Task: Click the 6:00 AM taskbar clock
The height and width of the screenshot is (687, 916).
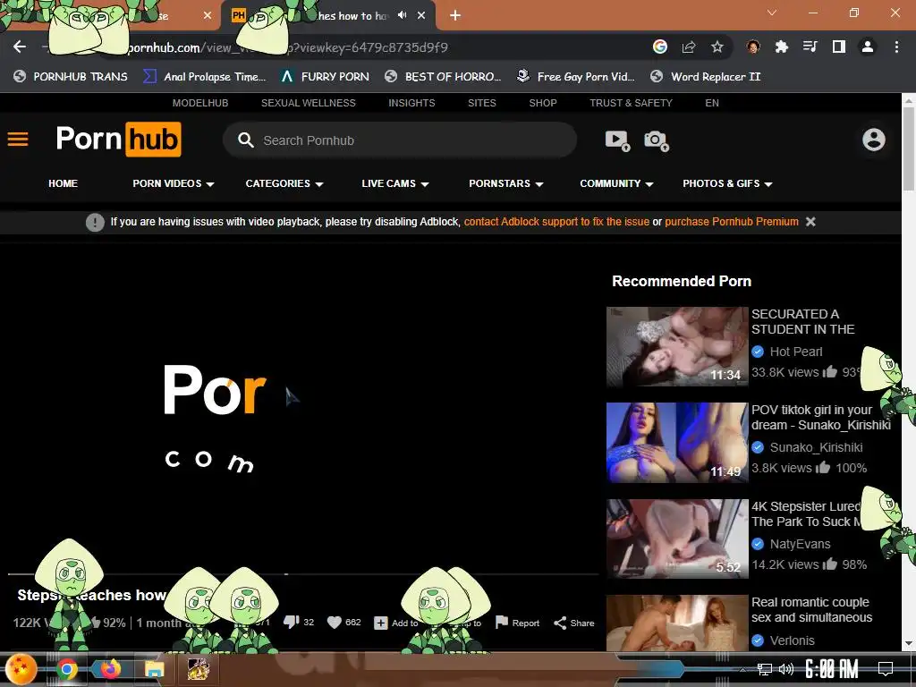Action: 831,669
